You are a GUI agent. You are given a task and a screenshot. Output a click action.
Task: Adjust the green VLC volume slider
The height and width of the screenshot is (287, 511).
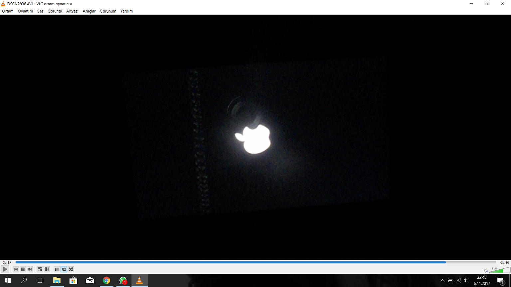500,270
